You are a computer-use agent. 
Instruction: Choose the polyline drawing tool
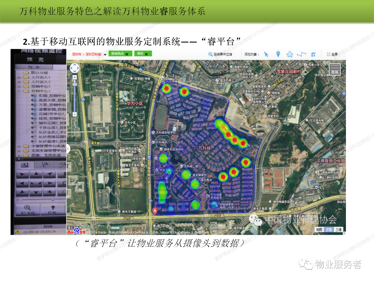coord(302,54)
